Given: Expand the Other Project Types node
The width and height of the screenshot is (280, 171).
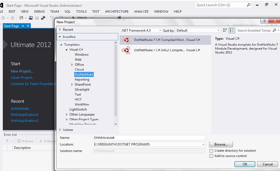Looking at the screenshot, I should point(67,120).
